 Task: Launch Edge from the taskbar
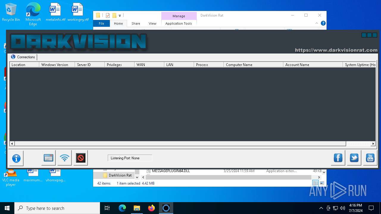point(122,208)
